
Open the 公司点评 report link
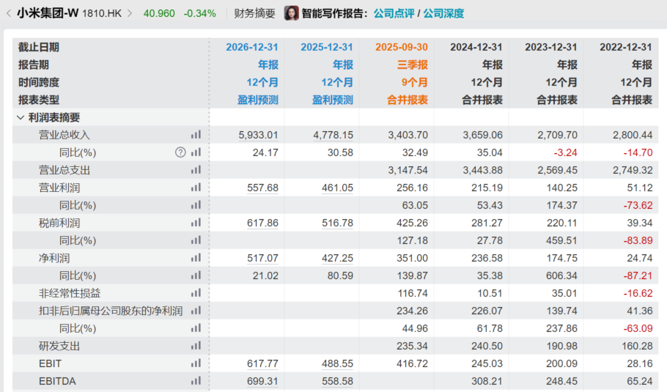pos(394,13)
